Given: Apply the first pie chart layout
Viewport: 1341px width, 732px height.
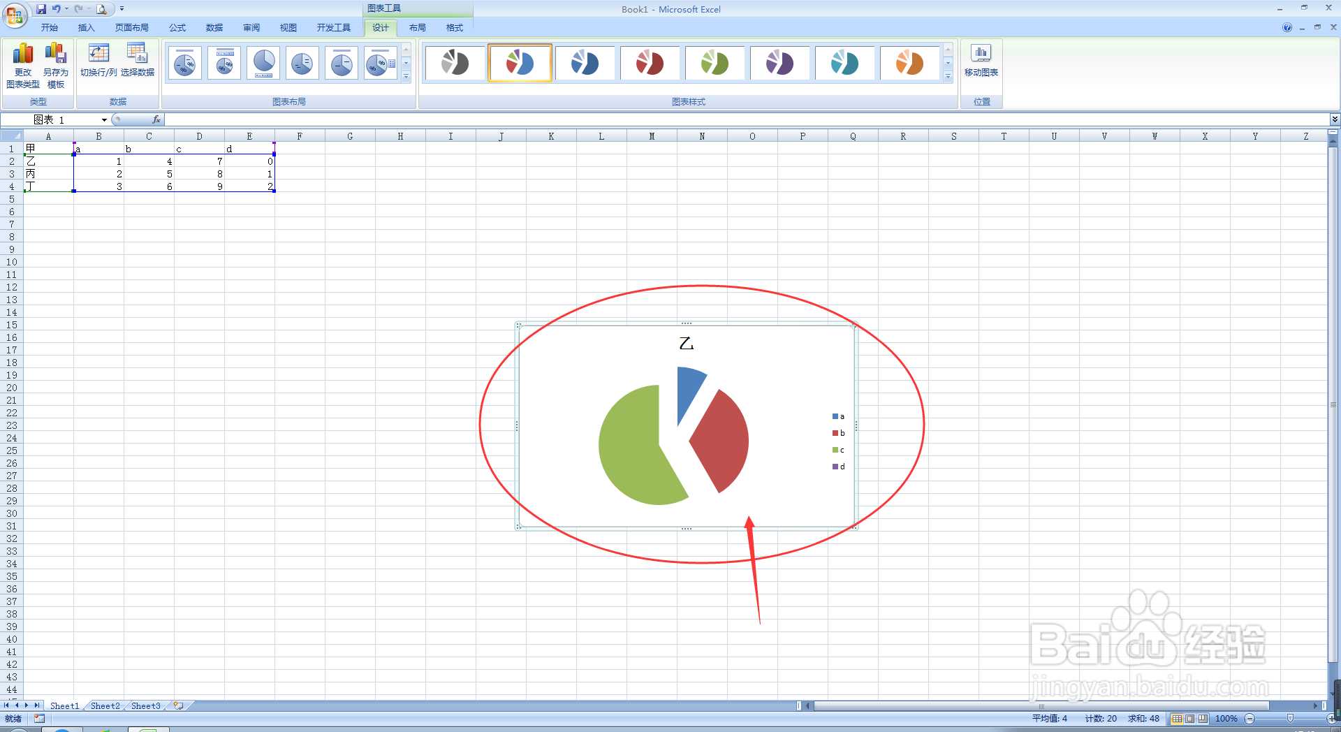Looking at the screenshot, I should tap(185, 64).
